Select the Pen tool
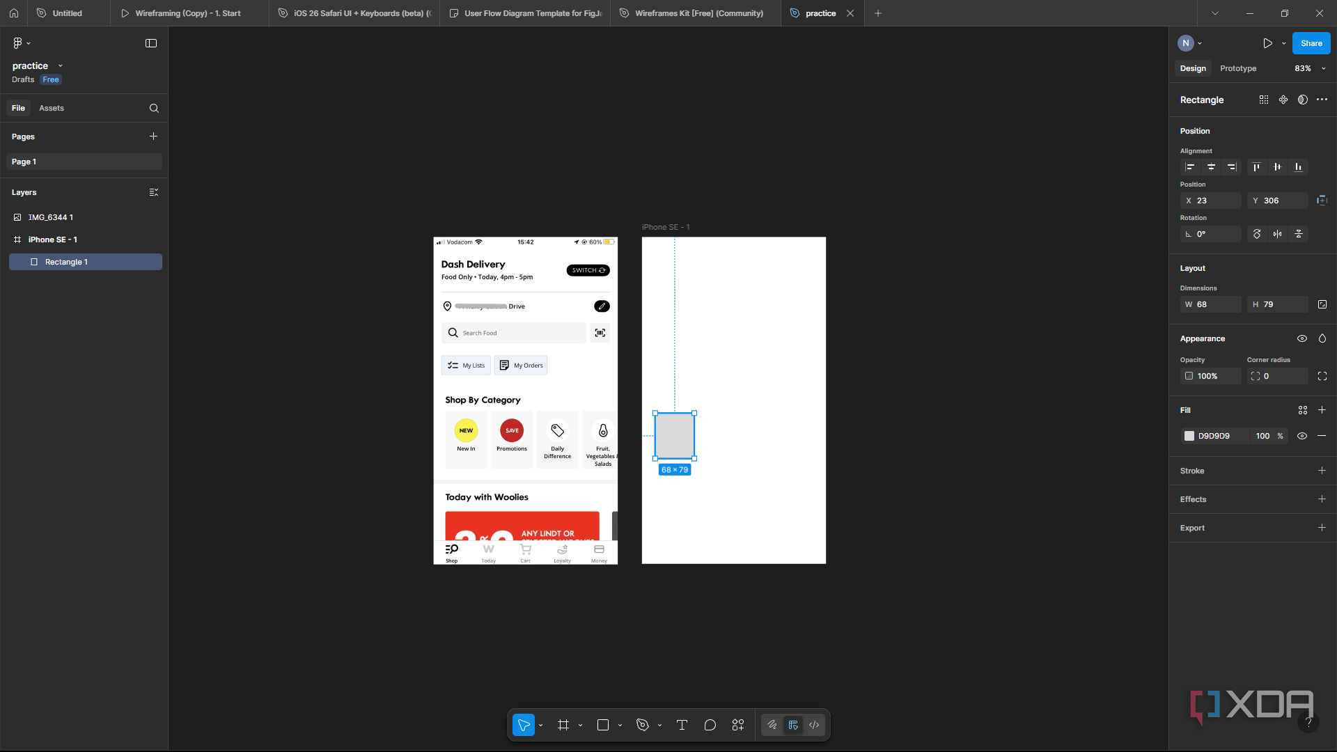 click(x=643, y=725)
